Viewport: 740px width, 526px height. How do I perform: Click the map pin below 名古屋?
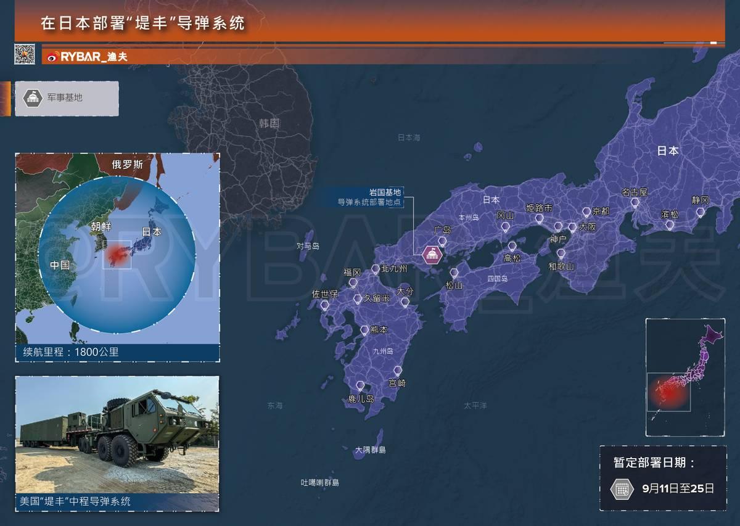[635, 203]
